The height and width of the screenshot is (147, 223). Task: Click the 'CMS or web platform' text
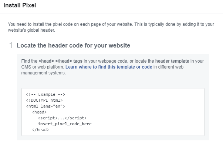pos(42,67)
